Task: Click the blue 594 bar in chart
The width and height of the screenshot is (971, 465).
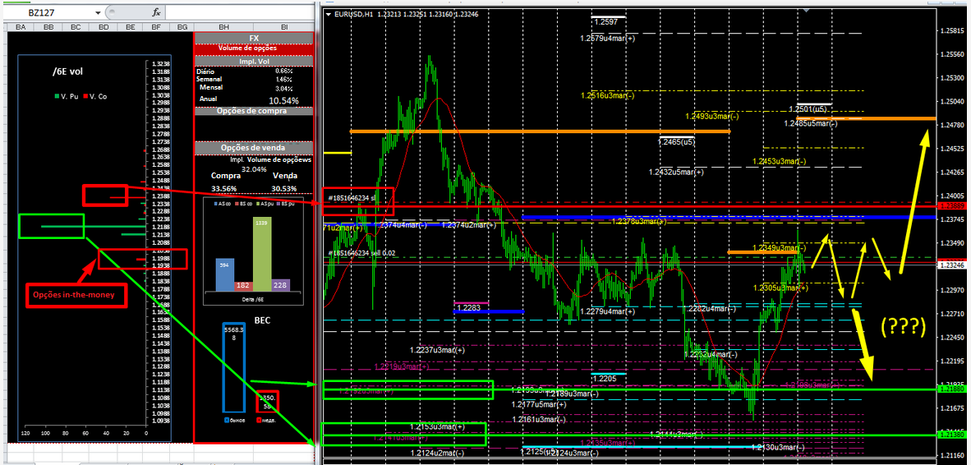Action: point(225,274)
